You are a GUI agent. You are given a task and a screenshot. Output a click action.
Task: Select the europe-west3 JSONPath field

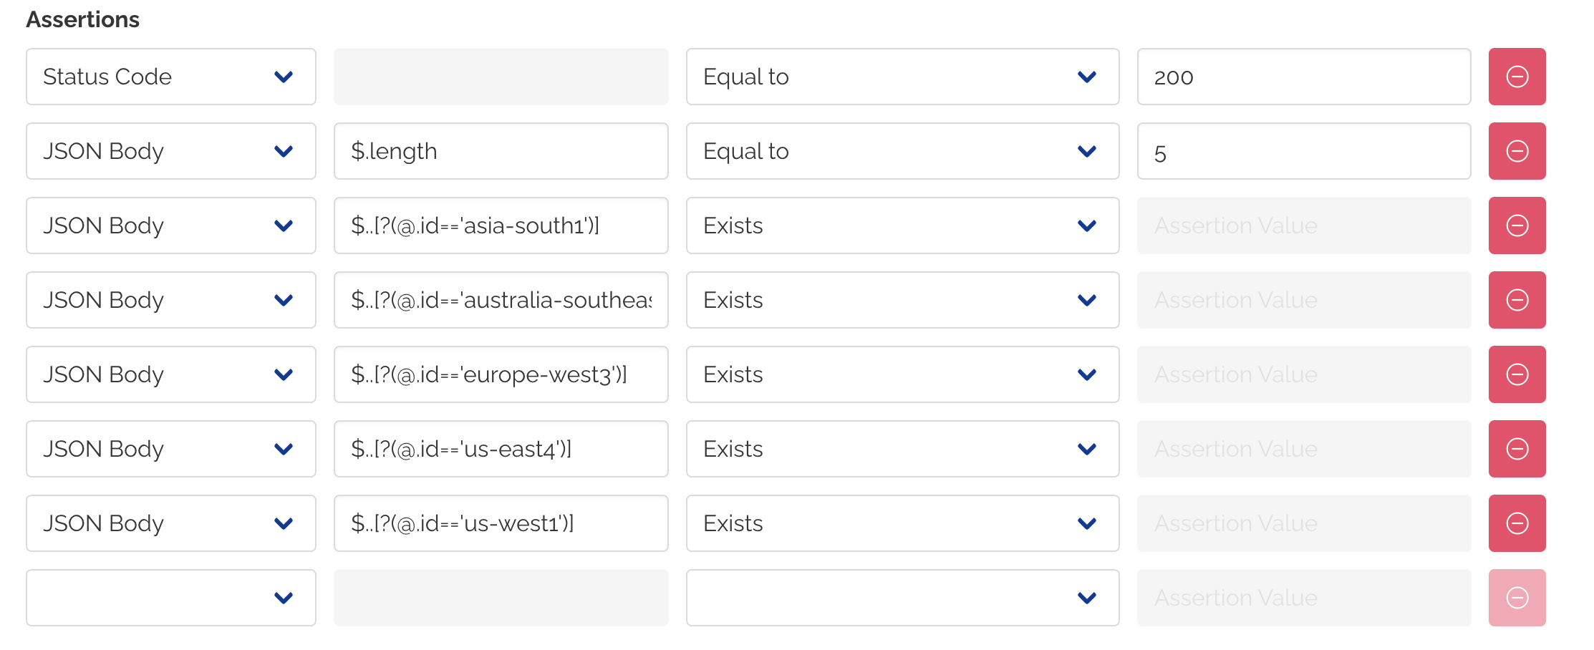(500, 374)
